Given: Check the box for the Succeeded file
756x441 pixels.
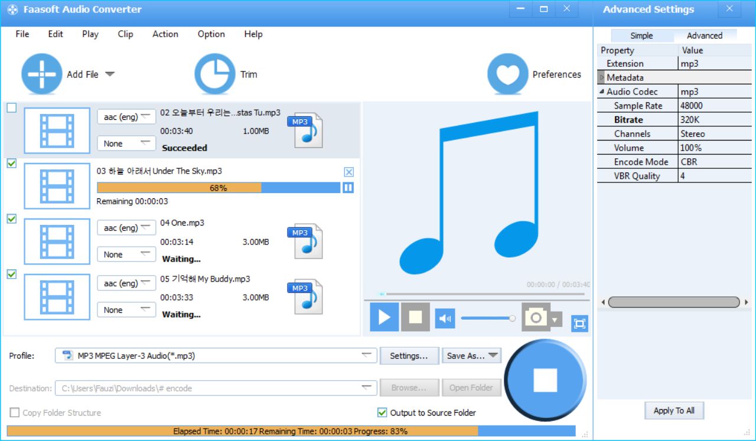Looking at the screenshot, I should click(12, 108).
